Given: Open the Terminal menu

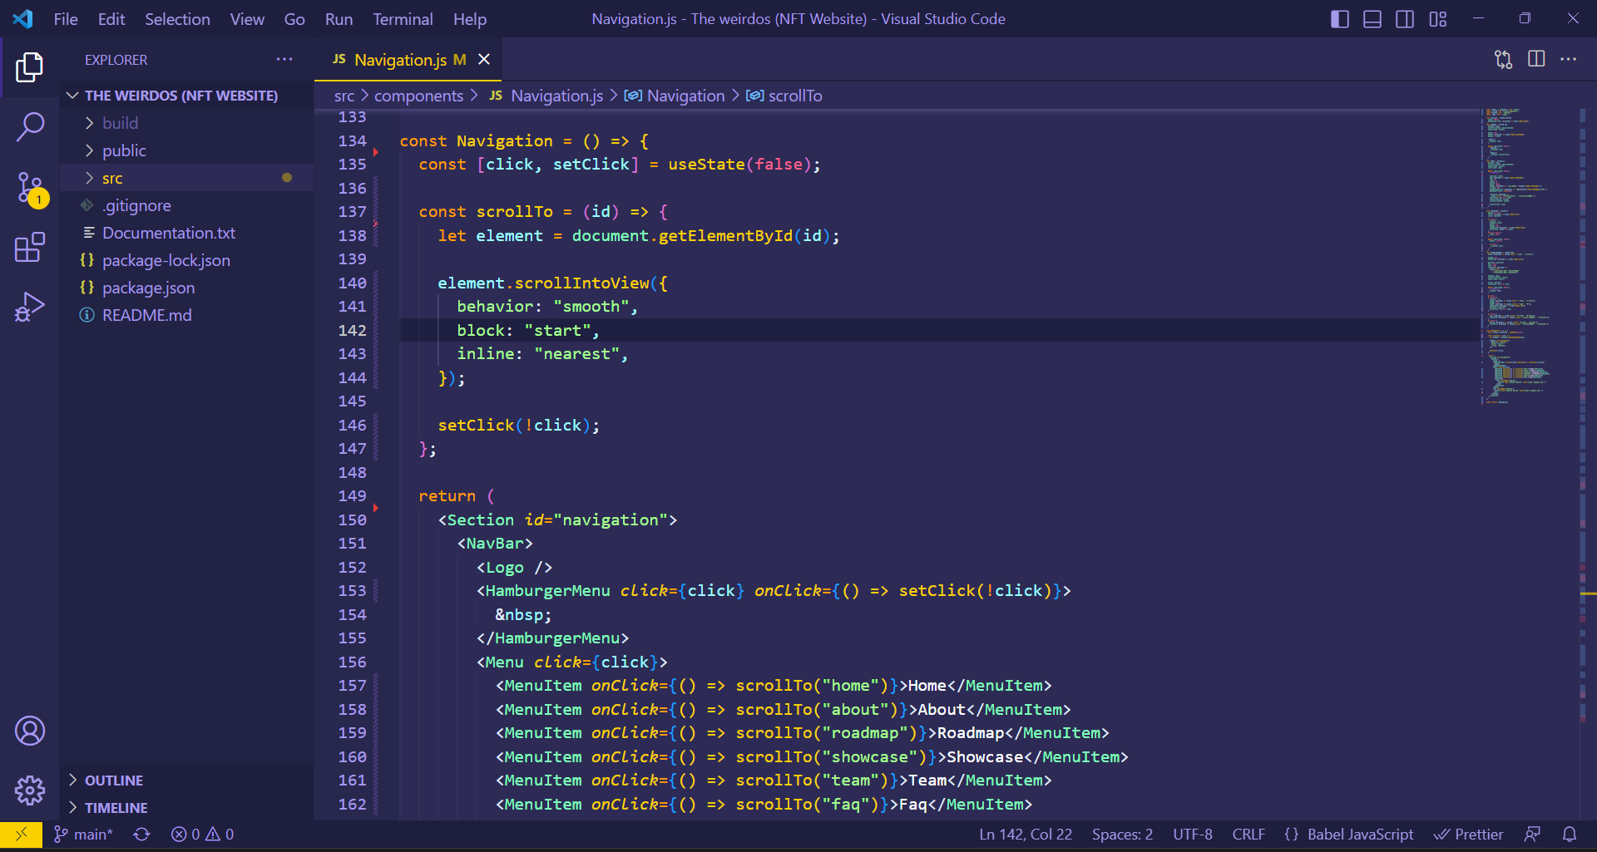Looking at the screenshot, I should click(x=403, y=18).
